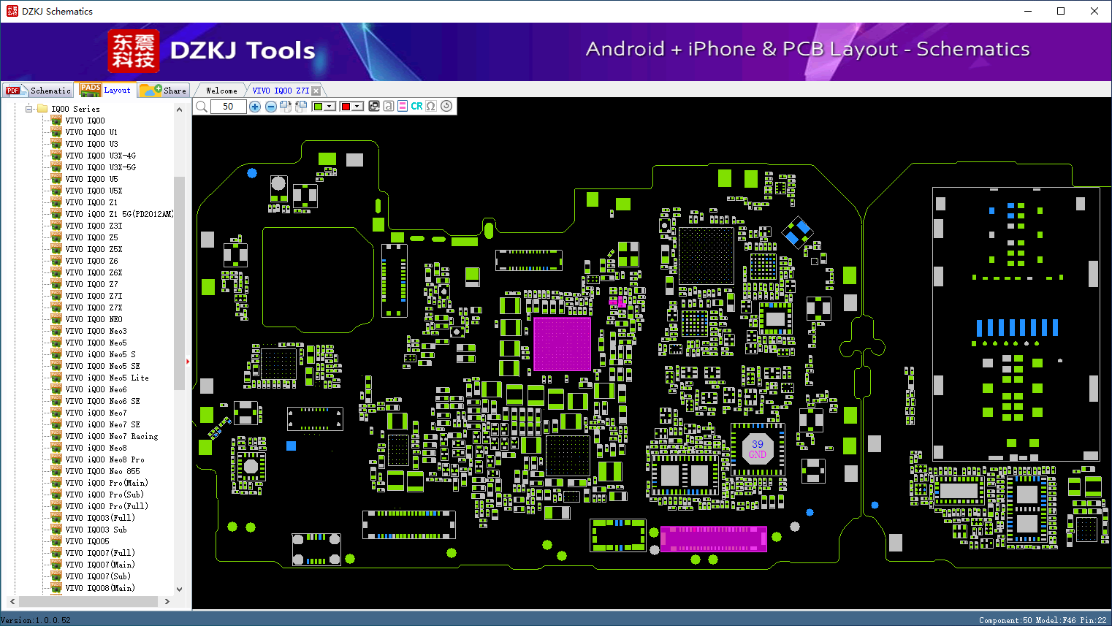This screenshot has width=1112, height=626.
Task: Toggle the text label 'a' icon
Action: pos(389,106)
